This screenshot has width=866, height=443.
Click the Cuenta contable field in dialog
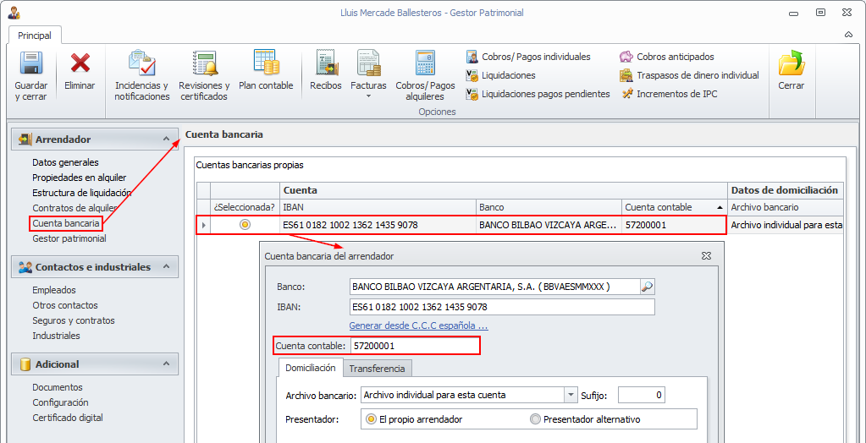click(x=416, y=346)
